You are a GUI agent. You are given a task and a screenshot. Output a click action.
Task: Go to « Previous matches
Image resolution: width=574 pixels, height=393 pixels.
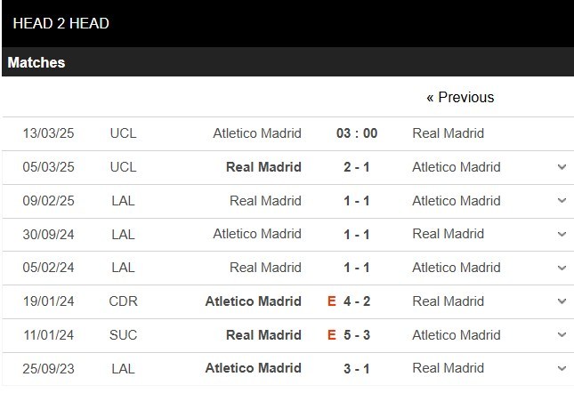[x=460, y=97]
